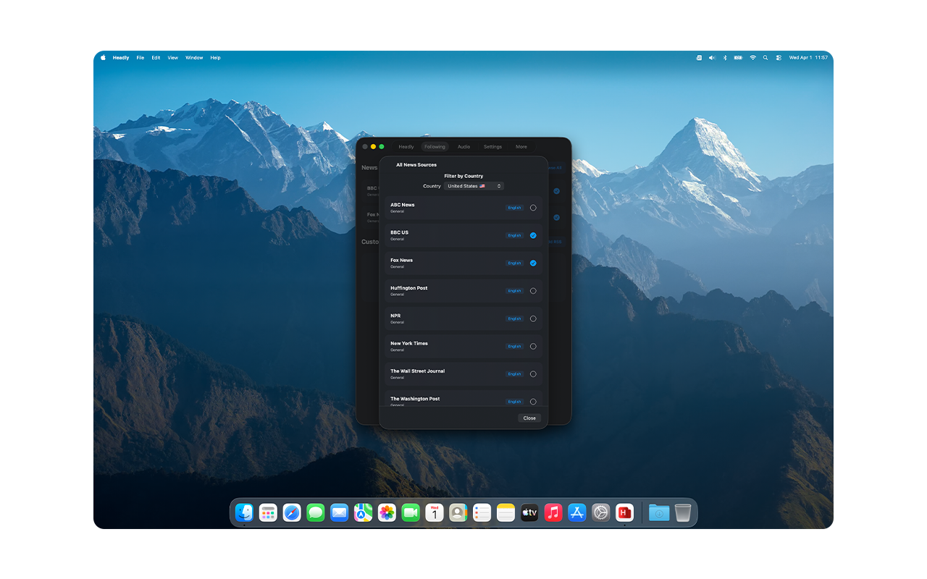The height and width of the screenshot is (579, 927).
Task: Open Apple TV from the Dock
Action: point(529,513)
